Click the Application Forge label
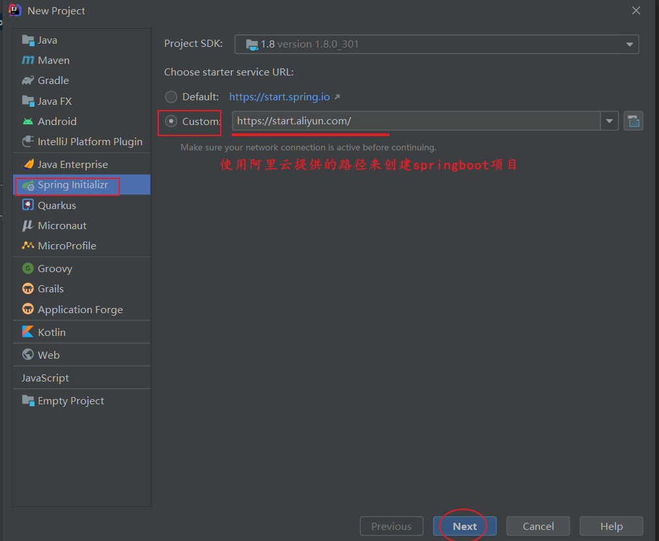 [x=80, y=310]
